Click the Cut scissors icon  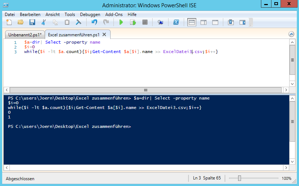click(x=44, y=23)
